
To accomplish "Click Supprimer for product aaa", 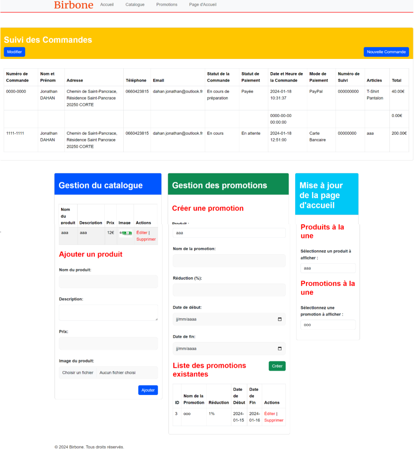I will tap(146, 239).
